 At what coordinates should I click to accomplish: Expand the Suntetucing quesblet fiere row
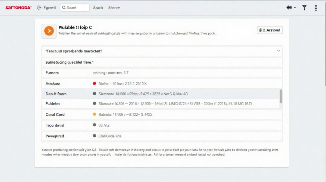pyautogui.click(x=162, y=62)
